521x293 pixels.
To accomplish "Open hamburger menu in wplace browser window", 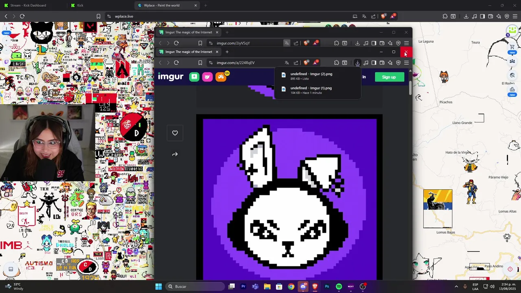I will coord(515,16).
